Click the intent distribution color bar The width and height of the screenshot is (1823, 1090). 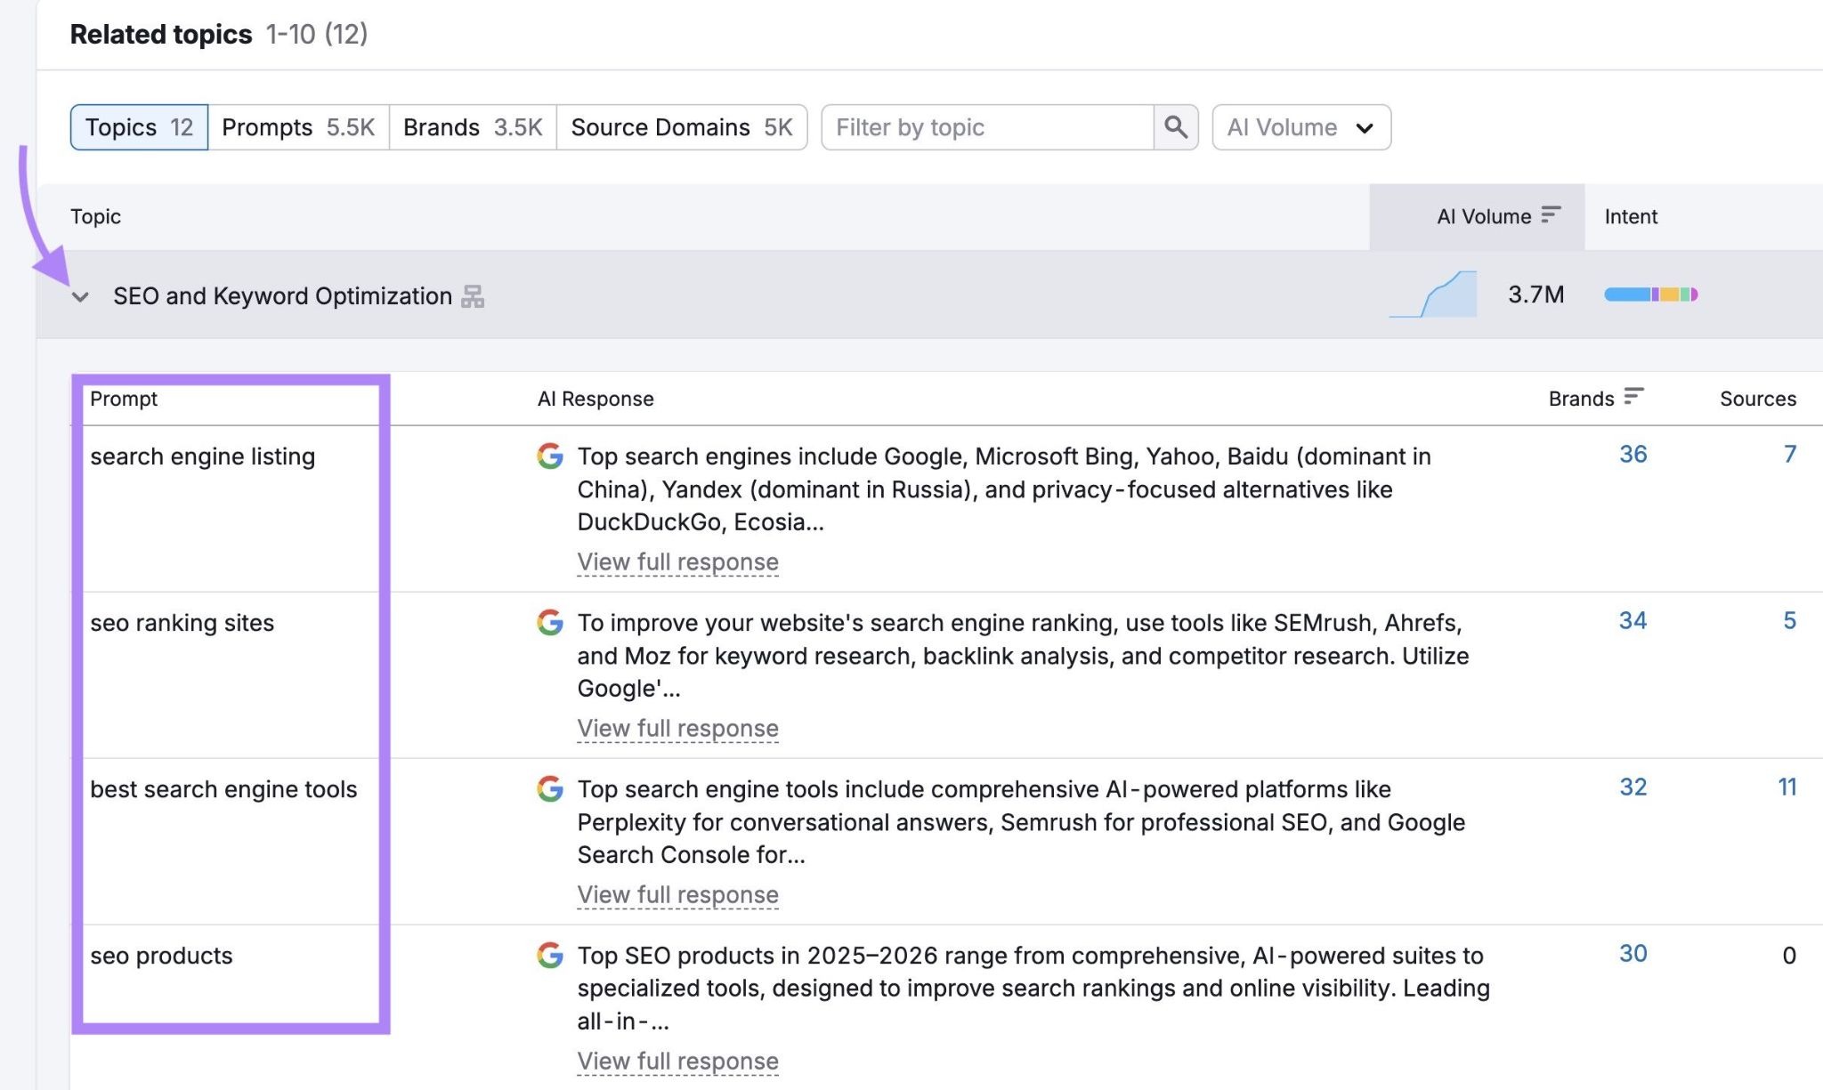tap(1652, 295)
